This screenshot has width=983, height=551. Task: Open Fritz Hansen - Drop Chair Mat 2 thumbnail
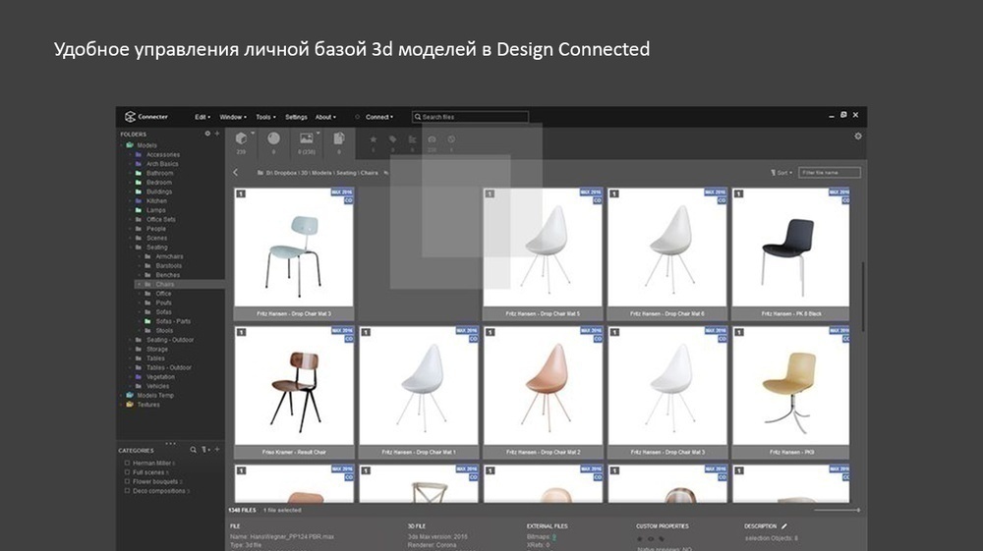click(543, 392)
